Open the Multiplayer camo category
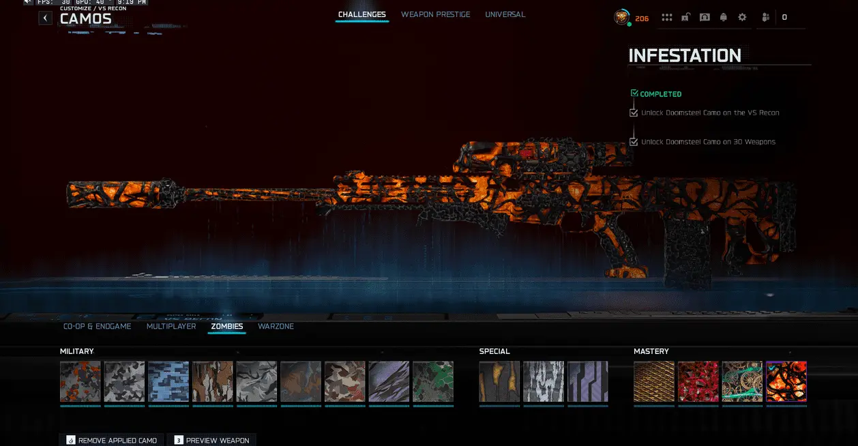Screen dimensions: 858x446 pyautogui.click(x=171, y=327)
